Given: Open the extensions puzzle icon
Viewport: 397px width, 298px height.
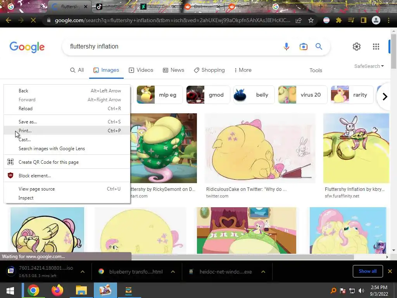Looking at the screenshot, I should (x=339, y=20).
